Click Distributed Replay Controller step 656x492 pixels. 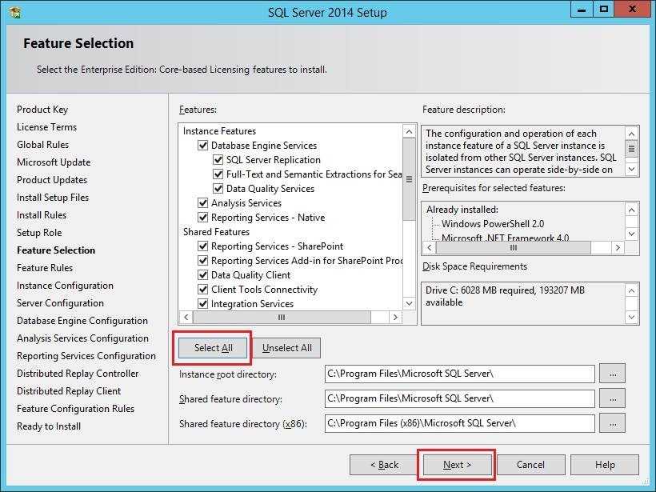[78, 373]
